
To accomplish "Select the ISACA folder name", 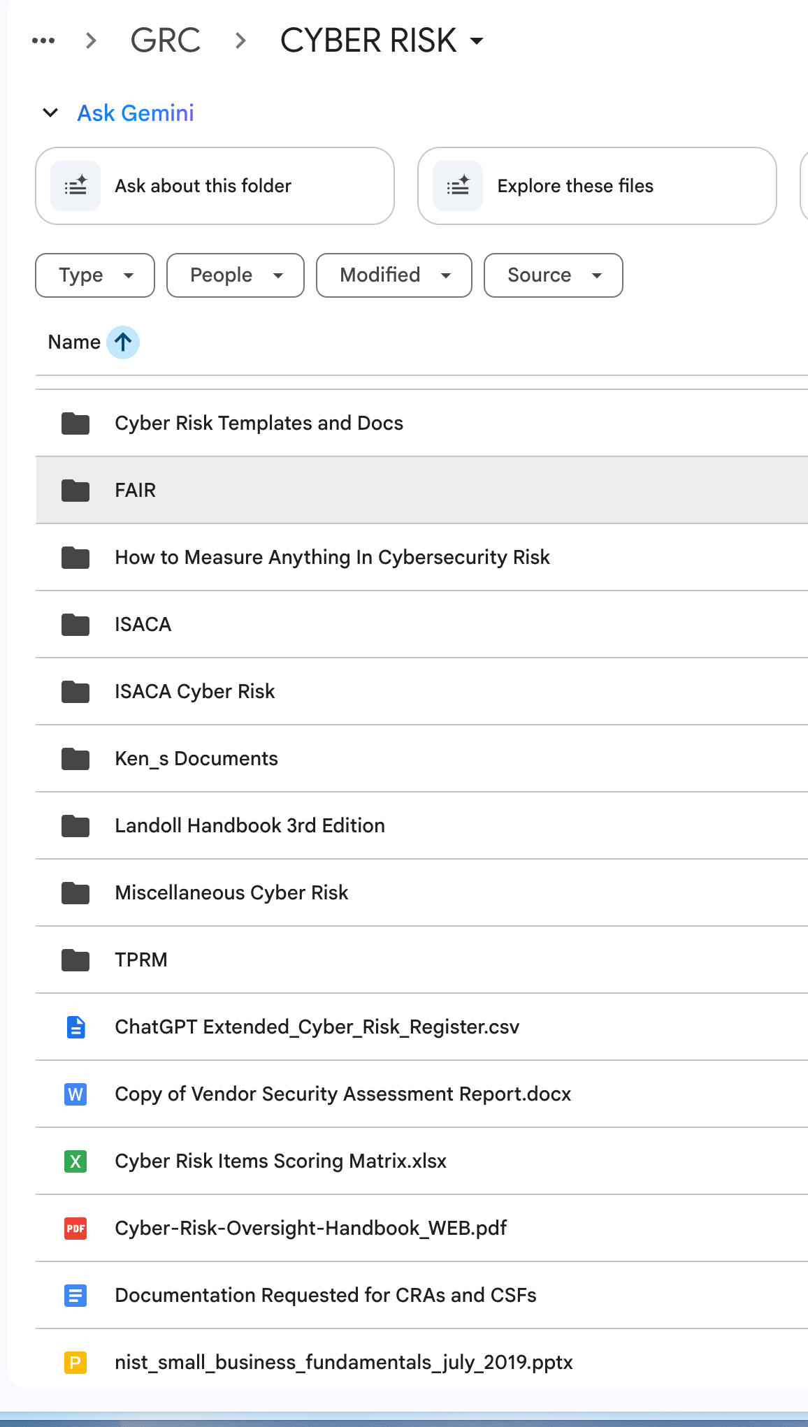I will 143,625.
